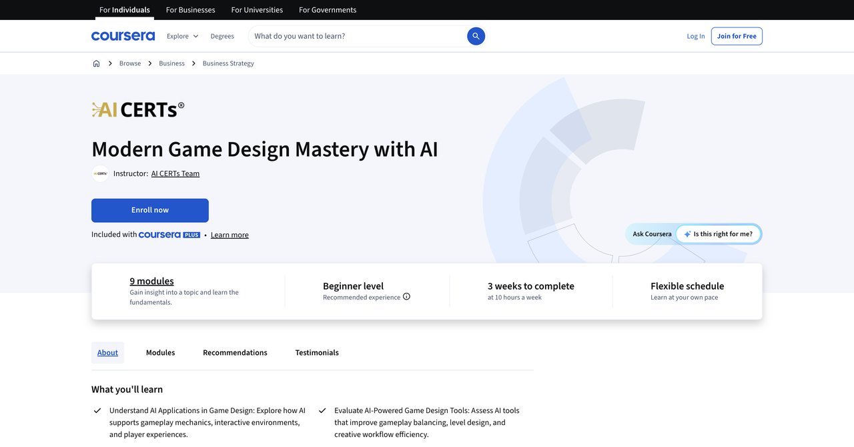This screenshot has height=447, width=854.
Task: Switch to the Testimonials tab
Action: coord(317,352)
